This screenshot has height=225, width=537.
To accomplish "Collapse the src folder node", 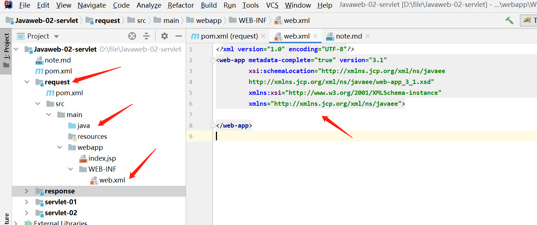I will (x=38, y=104).
